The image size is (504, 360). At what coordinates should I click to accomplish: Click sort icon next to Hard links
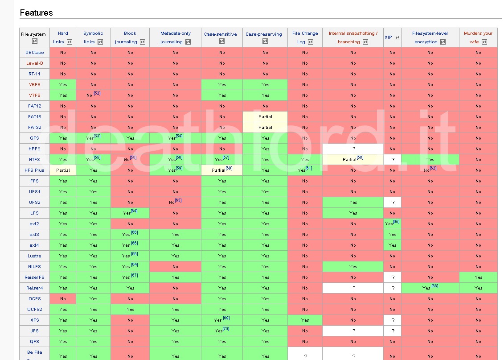tap(70, 42)
